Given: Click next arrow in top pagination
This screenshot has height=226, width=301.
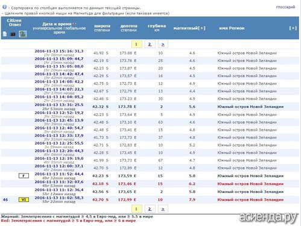Looking at the screenshot, I should [x=163, y=44].
